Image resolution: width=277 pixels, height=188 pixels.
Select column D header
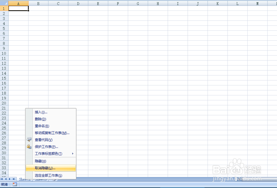pyautogui.click(x=78, y=4)
